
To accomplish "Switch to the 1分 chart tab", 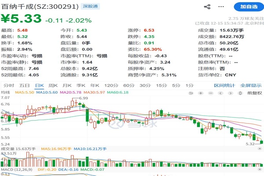I will click(190, 85).
